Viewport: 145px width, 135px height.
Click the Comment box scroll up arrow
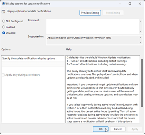coord(140,21)
